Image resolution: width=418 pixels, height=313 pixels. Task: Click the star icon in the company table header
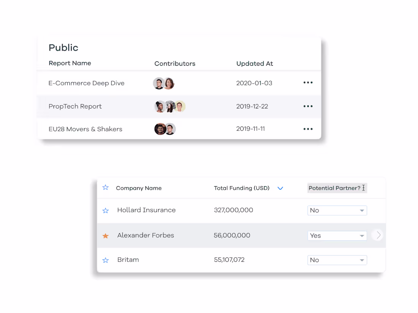105,187
